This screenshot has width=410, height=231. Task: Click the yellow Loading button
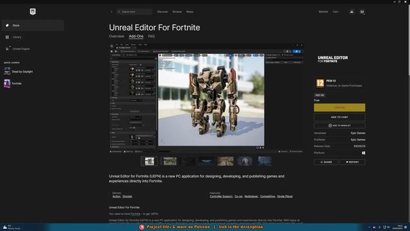340,107
